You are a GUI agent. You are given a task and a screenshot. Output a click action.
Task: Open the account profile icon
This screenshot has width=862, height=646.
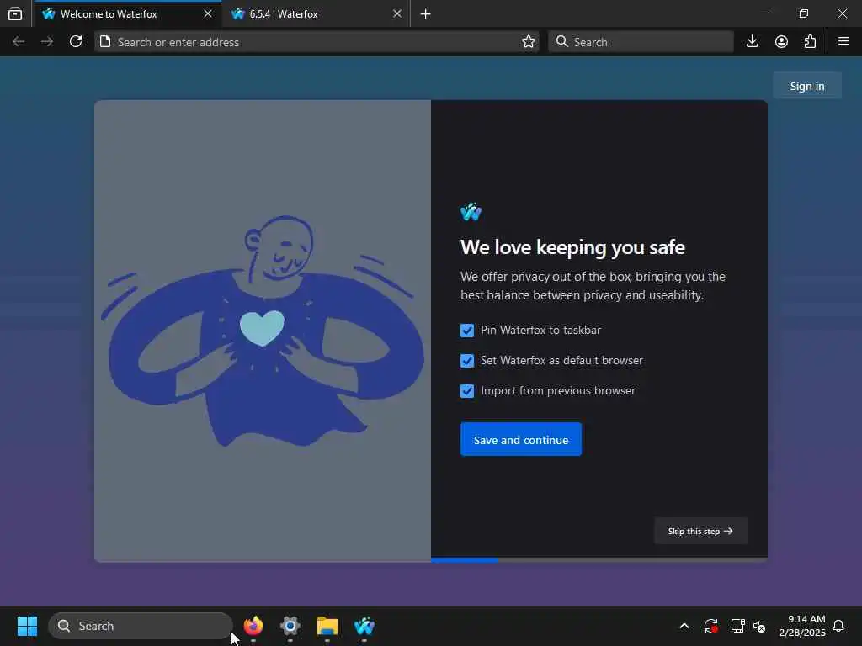point(781,42)
